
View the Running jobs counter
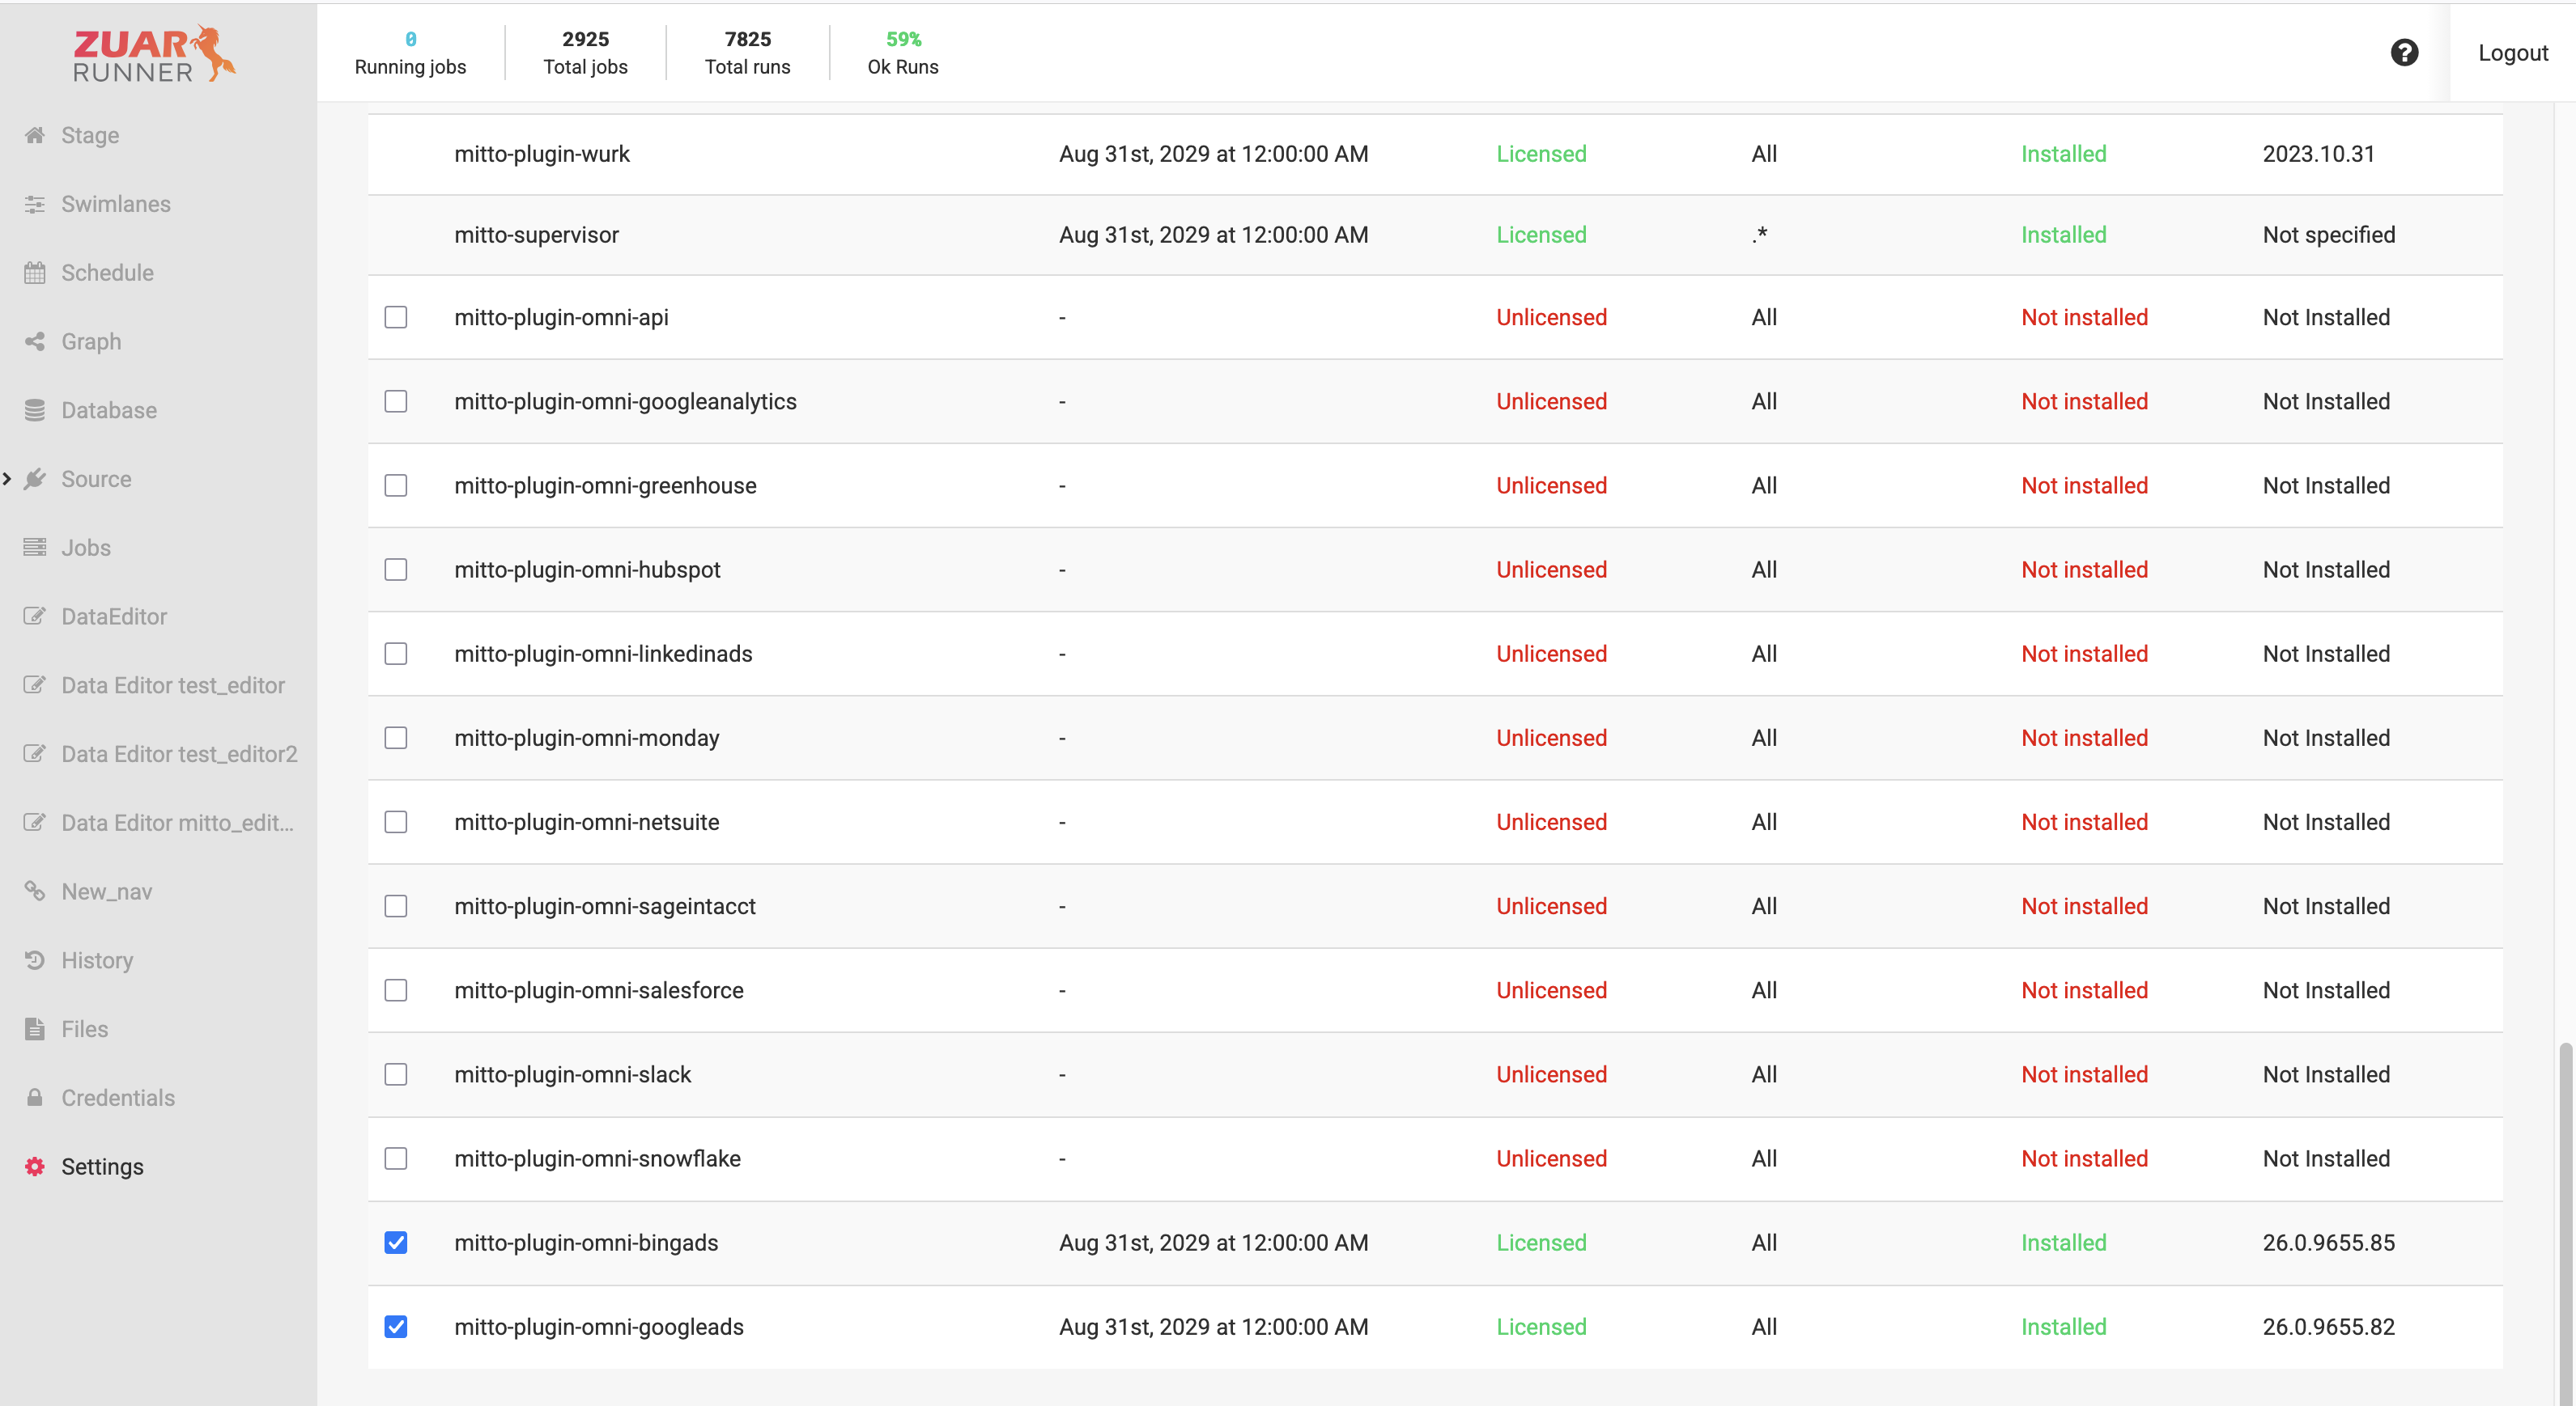coord(410,52)
